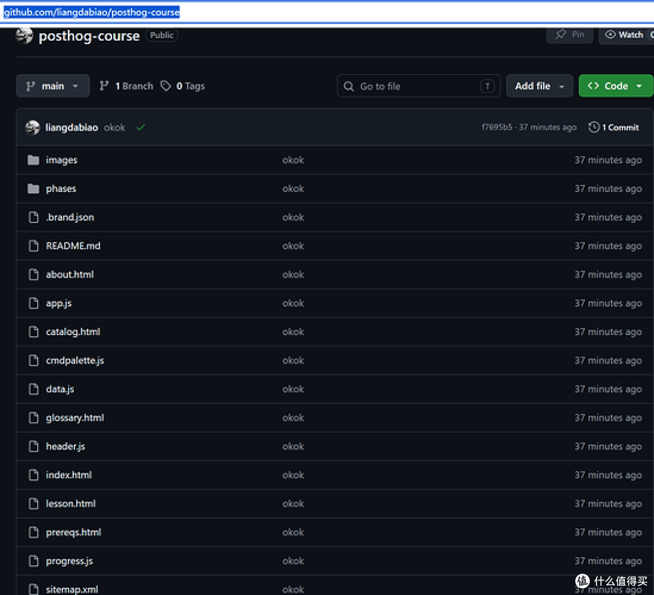Click the file icon beside about.html
Screen dimensions: 654x595
(33, 274)
